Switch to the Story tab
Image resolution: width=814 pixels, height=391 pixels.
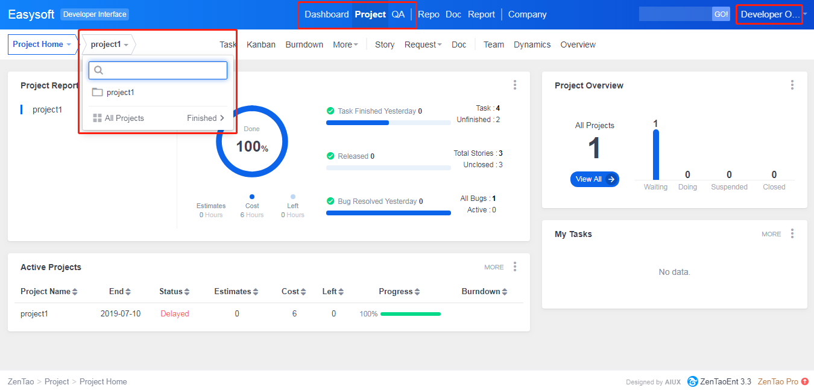coord(385,45)
